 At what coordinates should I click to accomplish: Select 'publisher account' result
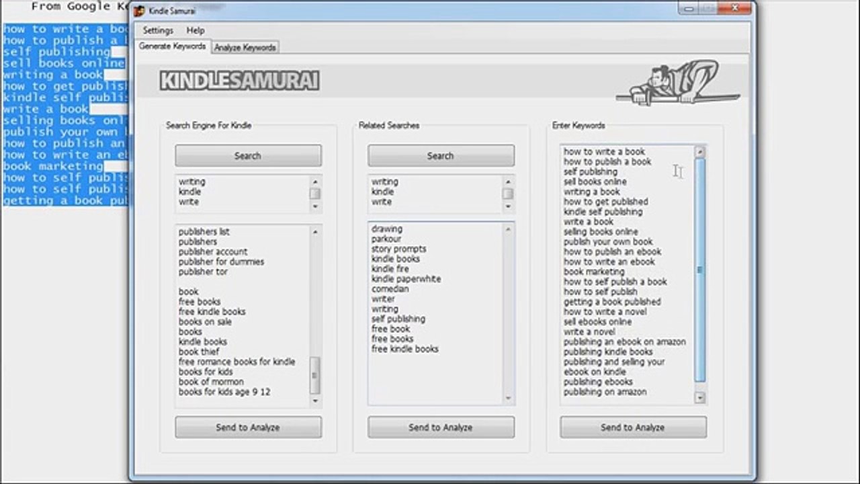coord(213,251)
